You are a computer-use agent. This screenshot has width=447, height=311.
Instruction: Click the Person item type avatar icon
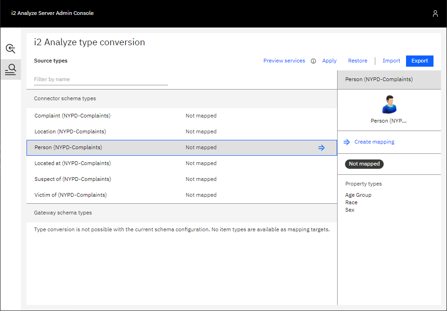click(x=389, y=105)
